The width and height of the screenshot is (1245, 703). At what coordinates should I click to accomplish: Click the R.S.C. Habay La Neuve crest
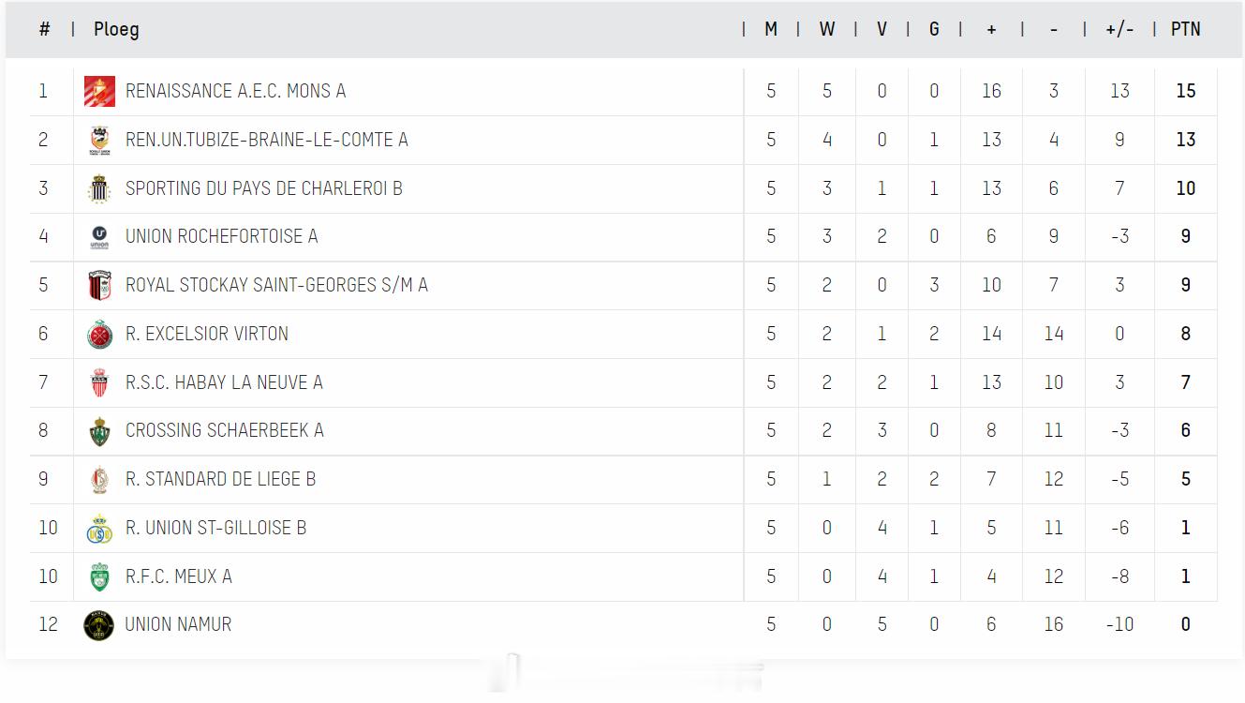[99, 382]
